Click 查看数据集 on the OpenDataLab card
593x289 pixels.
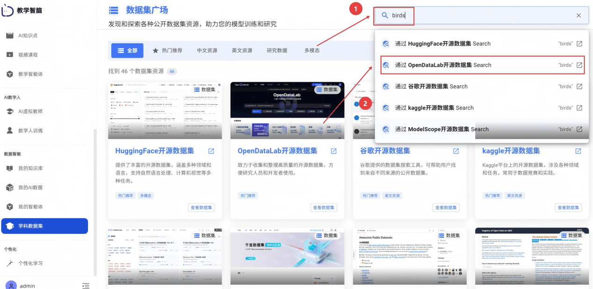click(x=324, y=208)
